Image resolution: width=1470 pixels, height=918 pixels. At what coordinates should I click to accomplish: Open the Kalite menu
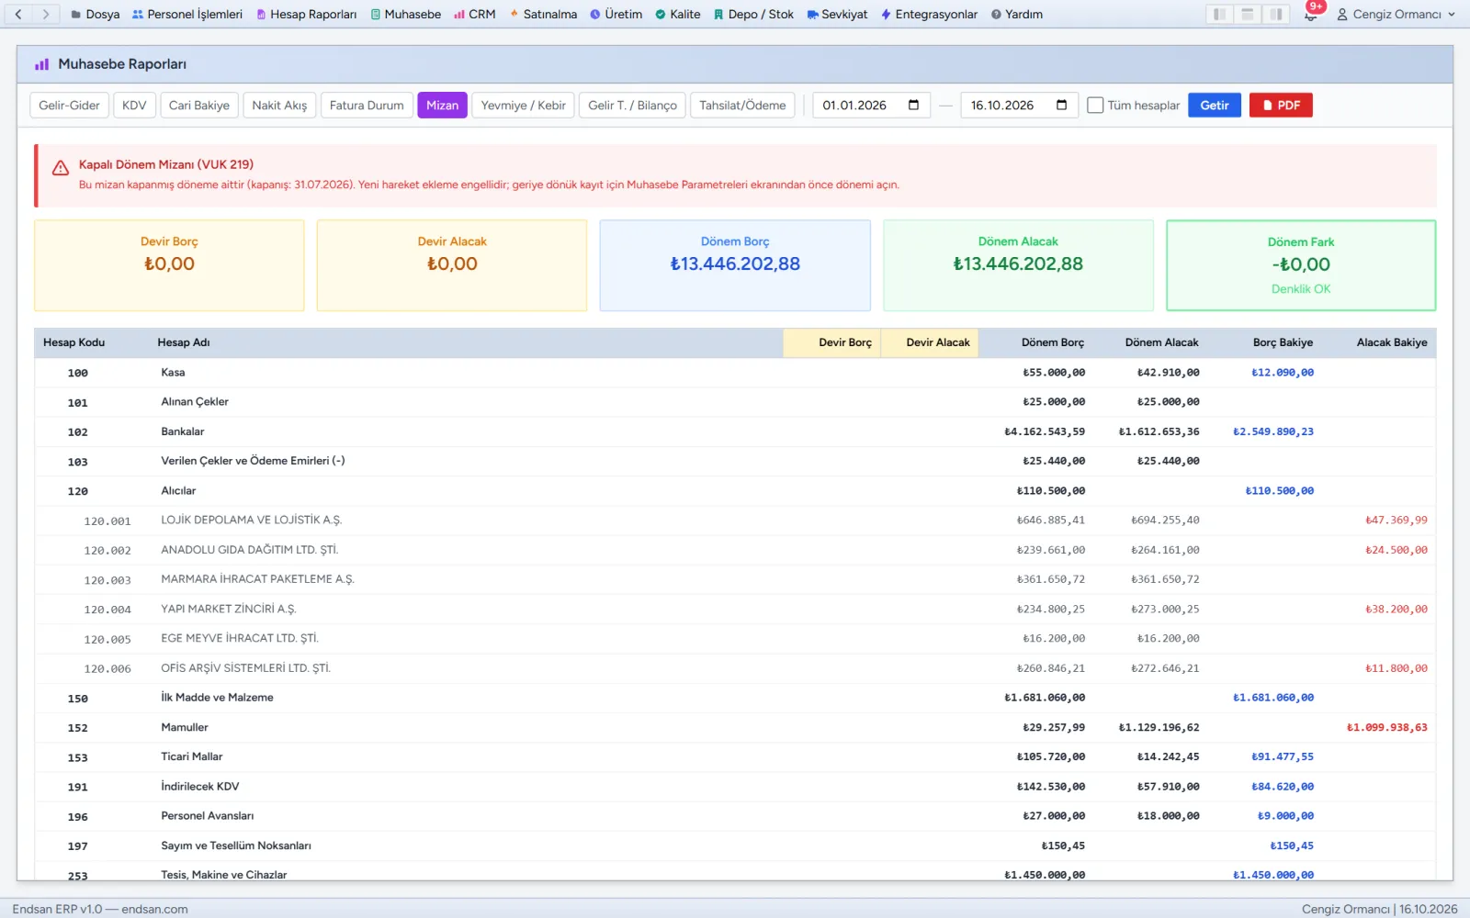pyautogui.click(x=678, y=15)
